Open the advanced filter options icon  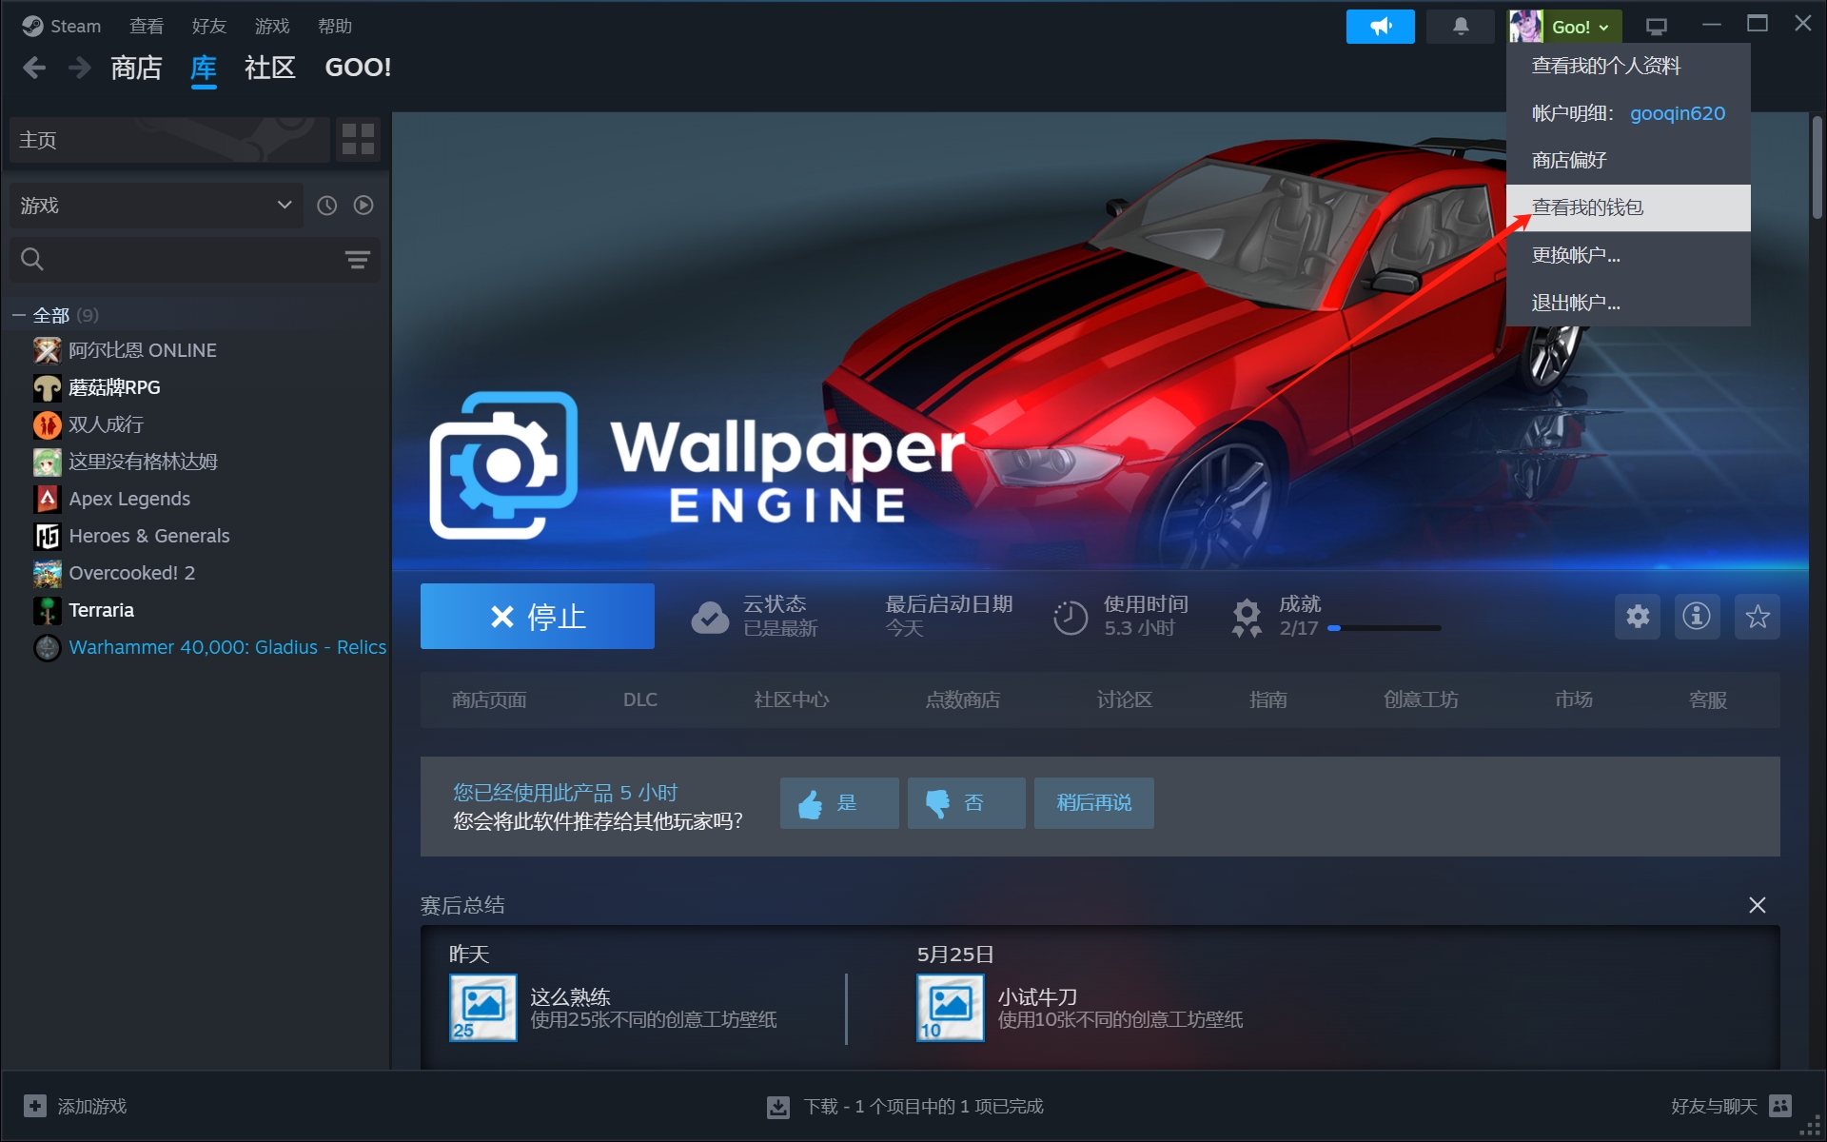357,260
